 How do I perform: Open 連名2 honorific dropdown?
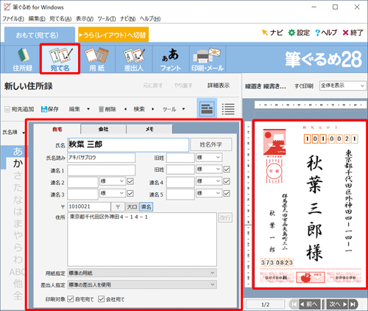(x=113, y=181)
